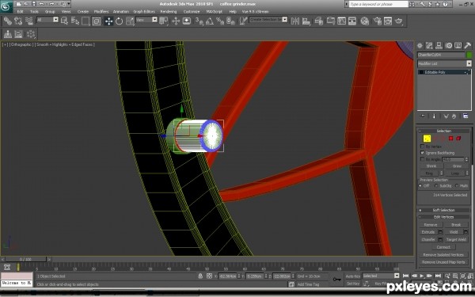Select the Element sub-object level
475x297 pixels.
tap(458, 139)
